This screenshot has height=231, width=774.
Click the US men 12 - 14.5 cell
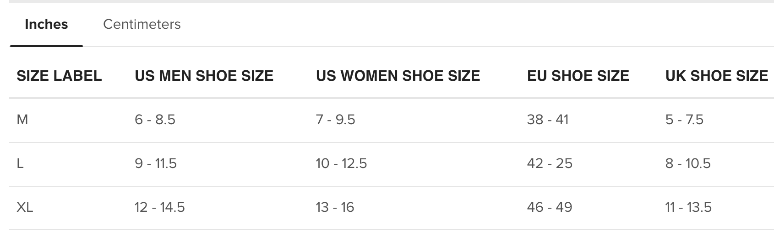click(x=159, y=207)
